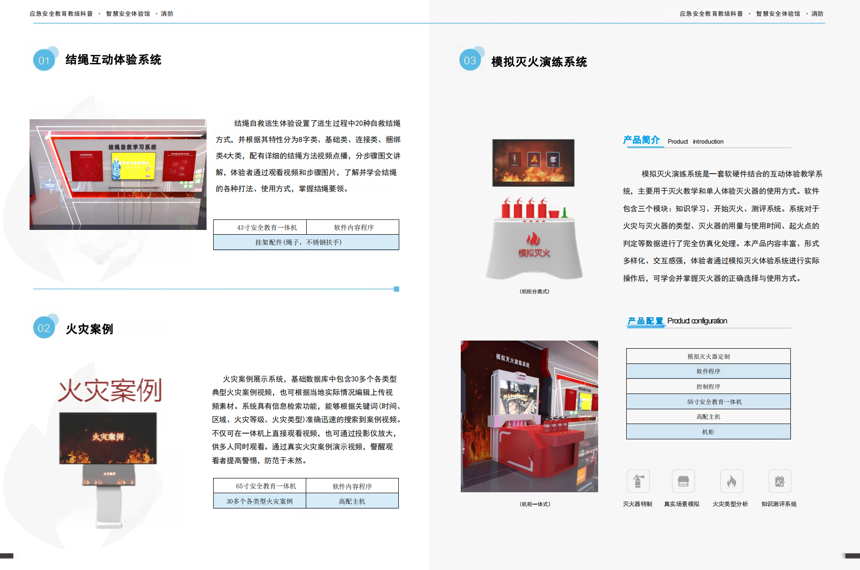Screen dimensions: 860x570
Task: Select the 结绳自救学习系统 exhibit image
Action: 118,175
